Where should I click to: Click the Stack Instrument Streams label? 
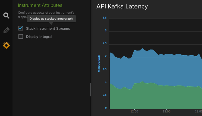[48, 28]
